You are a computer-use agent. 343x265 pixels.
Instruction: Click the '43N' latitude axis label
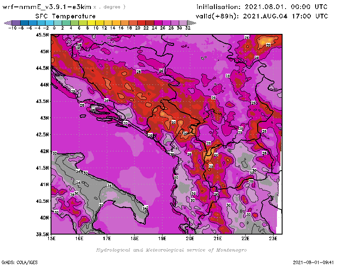point(44,118)
